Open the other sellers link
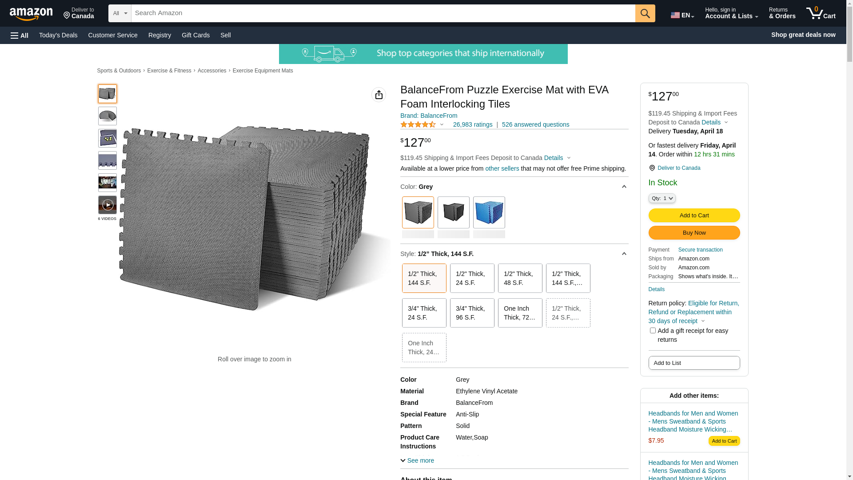The width and height of the screenshot is (853, 480). 502,168
